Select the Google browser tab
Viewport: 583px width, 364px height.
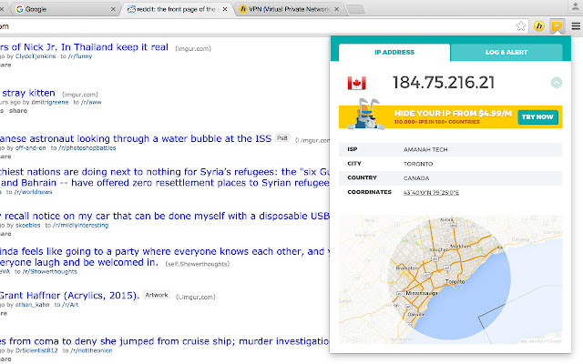[x=63, y=9]
